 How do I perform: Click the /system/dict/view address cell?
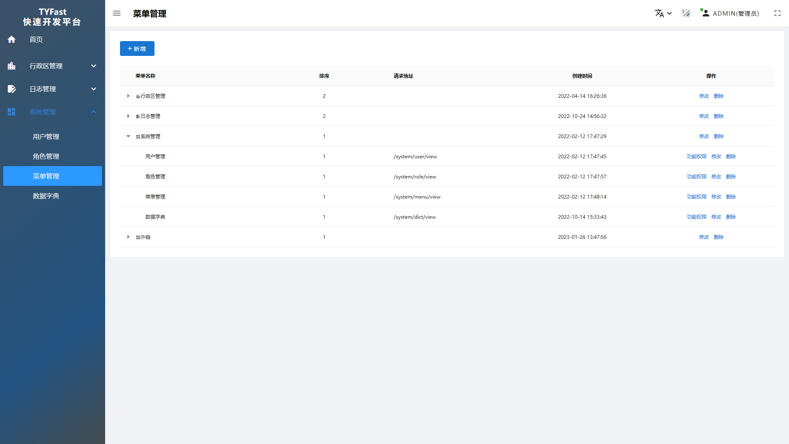(415, 217)
